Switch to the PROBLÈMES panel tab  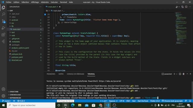51,74
